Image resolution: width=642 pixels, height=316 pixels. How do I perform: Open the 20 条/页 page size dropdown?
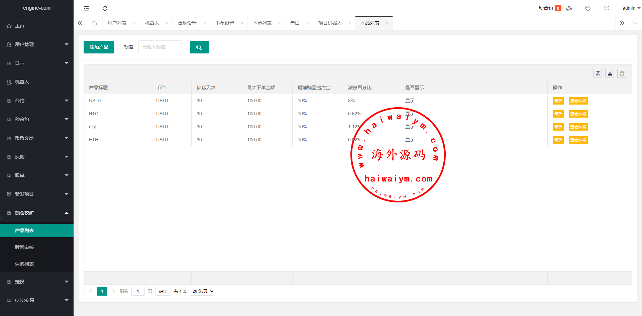pyautogui.click(x=202, y=291)
